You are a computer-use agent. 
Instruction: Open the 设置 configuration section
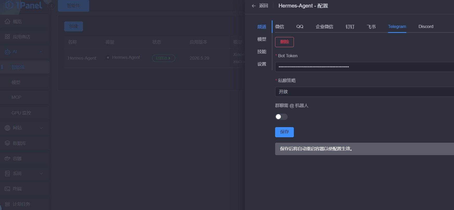[262, 64]
